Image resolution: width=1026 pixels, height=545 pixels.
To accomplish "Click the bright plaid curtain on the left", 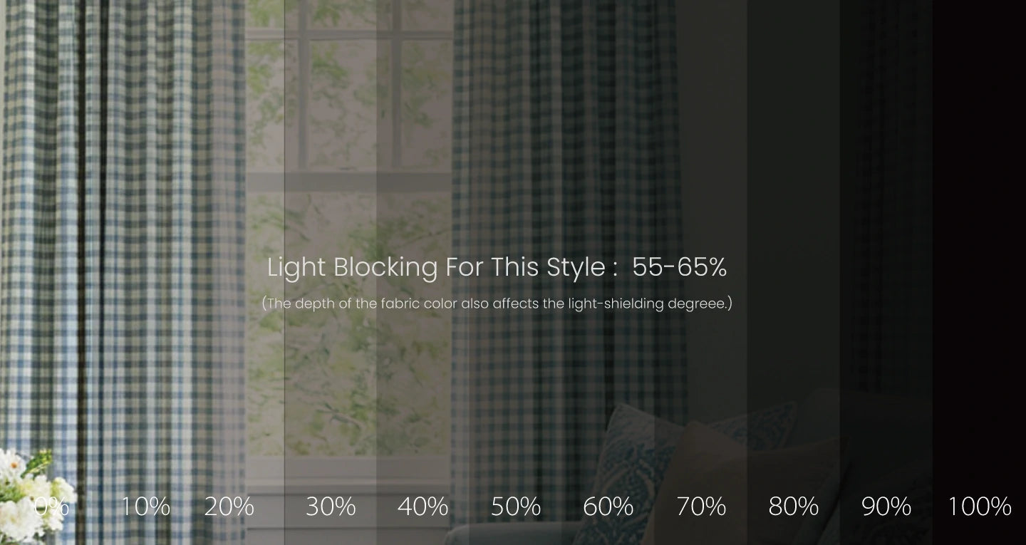I will (121, 214).
